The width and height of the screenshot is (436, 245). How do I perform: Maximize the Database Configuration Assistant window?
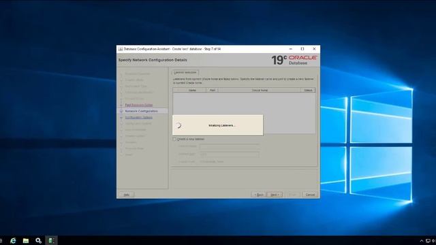click(x=302, y=49)
